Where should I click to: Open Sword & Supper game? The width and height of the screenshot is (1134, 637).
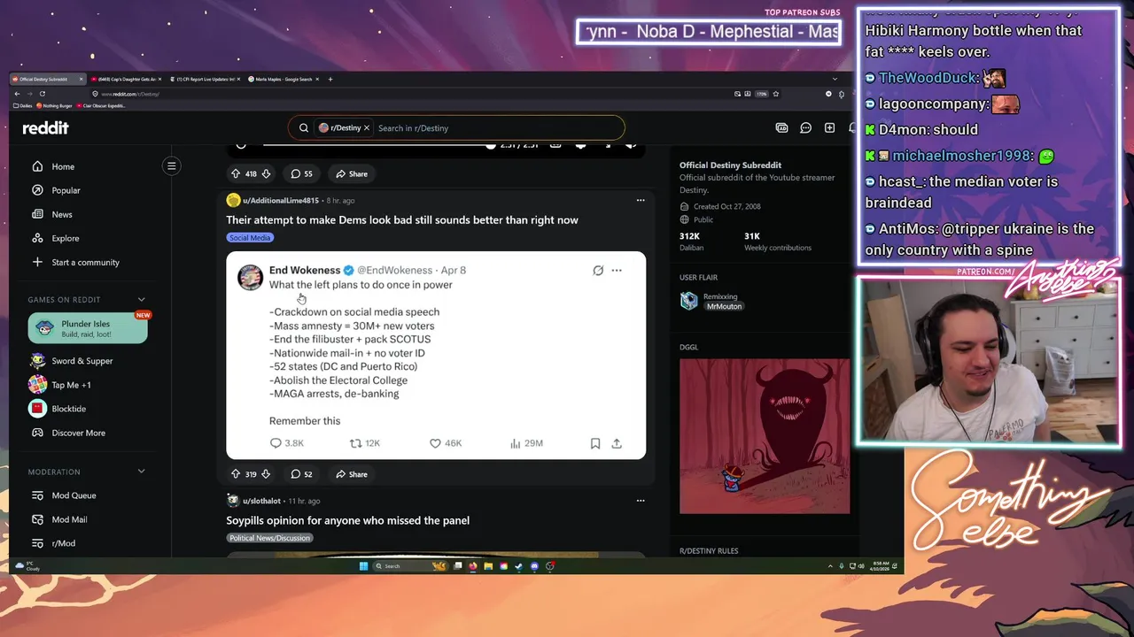click(x=82, y=361)
